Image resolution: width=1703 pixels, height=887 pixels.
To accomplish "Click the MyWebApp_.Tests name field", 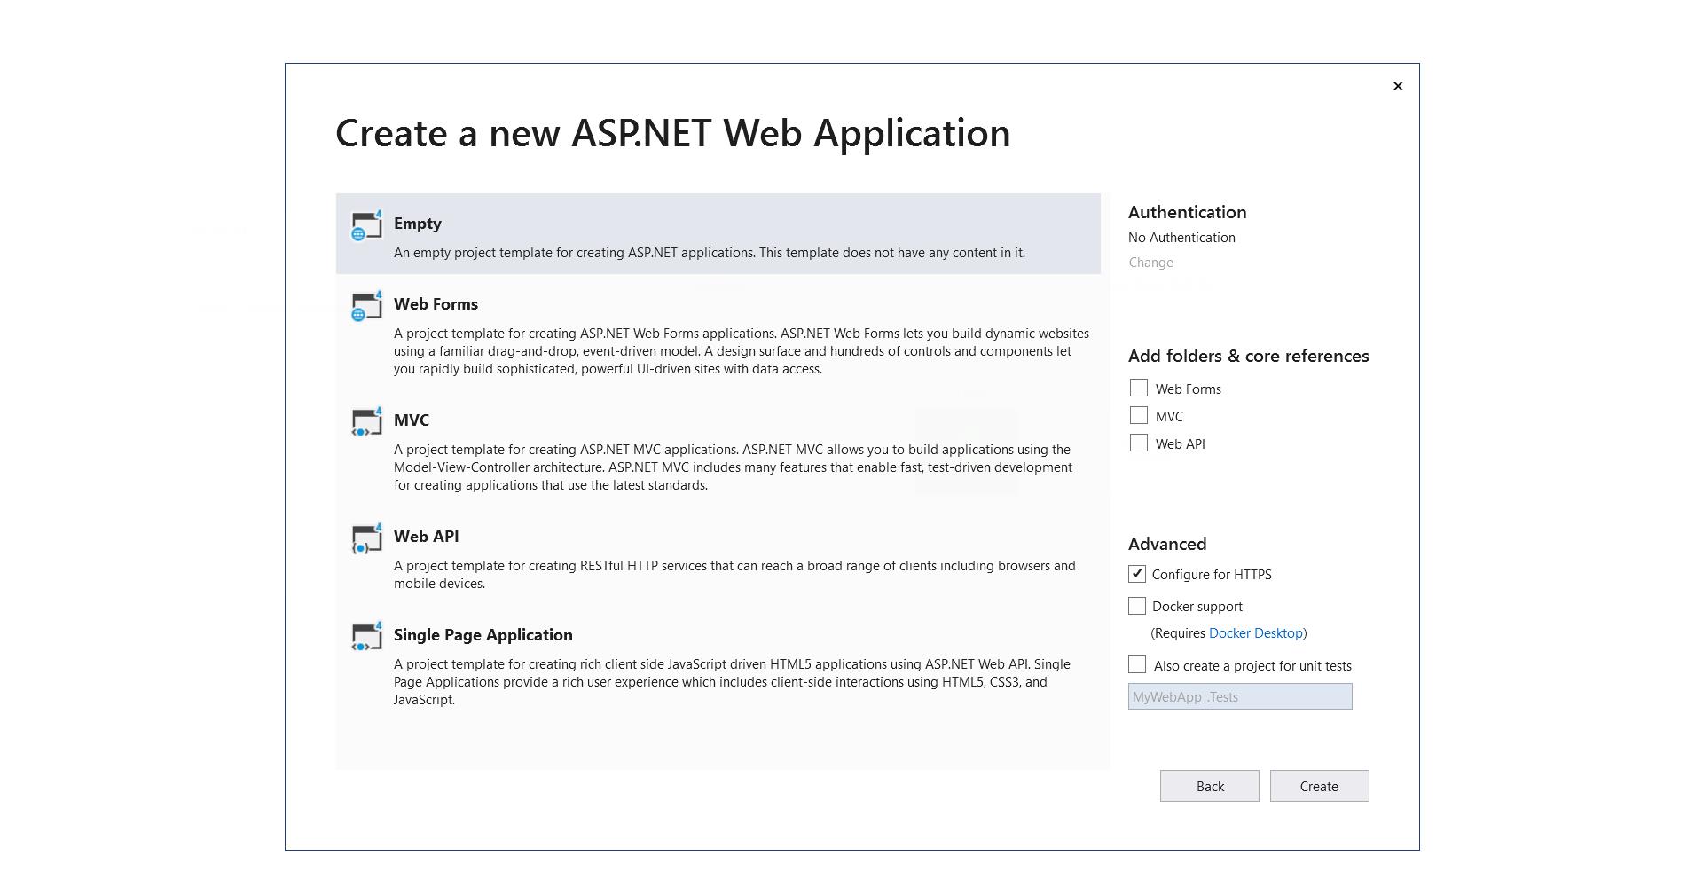I will coord(1239,697).
